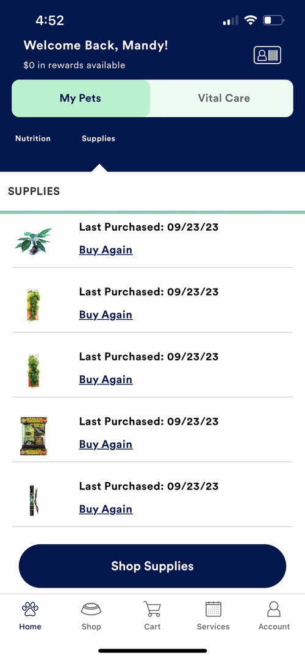Tap the $0 in rewards available text
This screenshot has height=659, width=305.
pyautogui.click(x=74, y=65)
